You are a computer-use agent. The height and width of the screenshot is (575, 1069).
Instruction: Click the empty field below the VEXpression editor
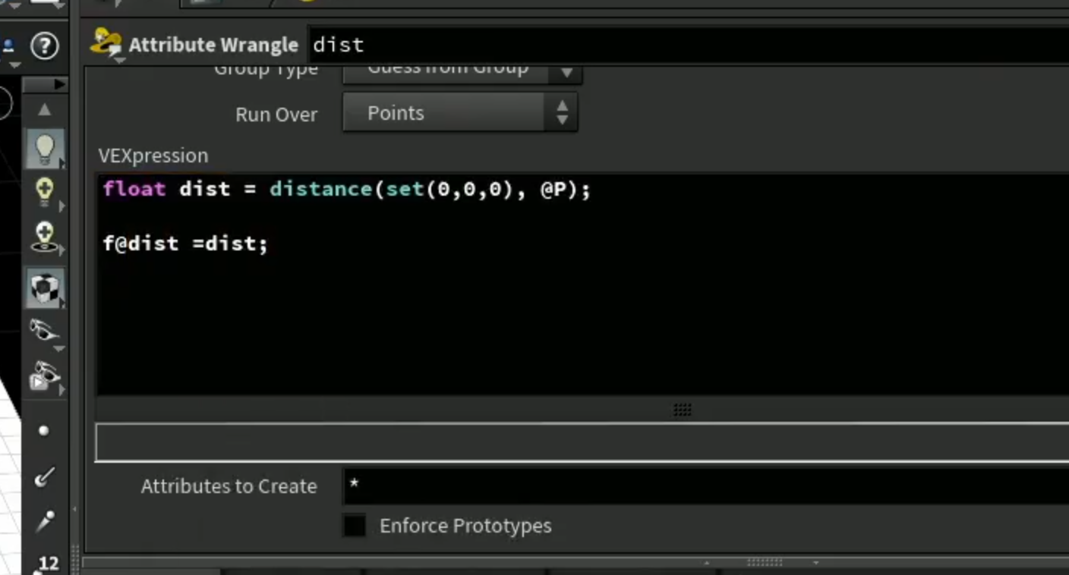click(582, 442)
